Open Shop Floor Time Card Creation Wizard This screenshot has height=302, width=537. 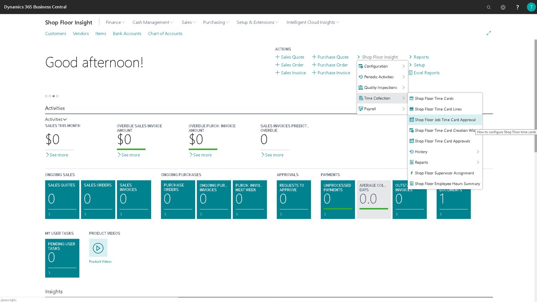coord(445,130)
